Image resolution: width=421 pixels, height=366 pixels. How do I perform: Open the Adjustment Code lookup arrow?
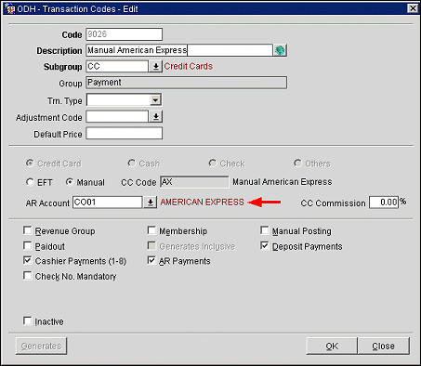pyautogui.click(x=156, y=117)
